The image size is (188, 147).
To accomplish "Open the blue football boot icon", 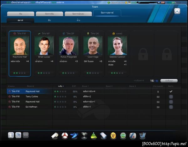I will [74, 136].
